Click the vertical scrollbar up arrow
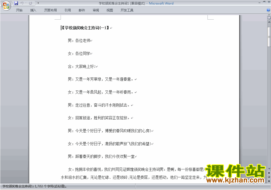271x190 pixels. pyautogui.click(x=269, y=22)
